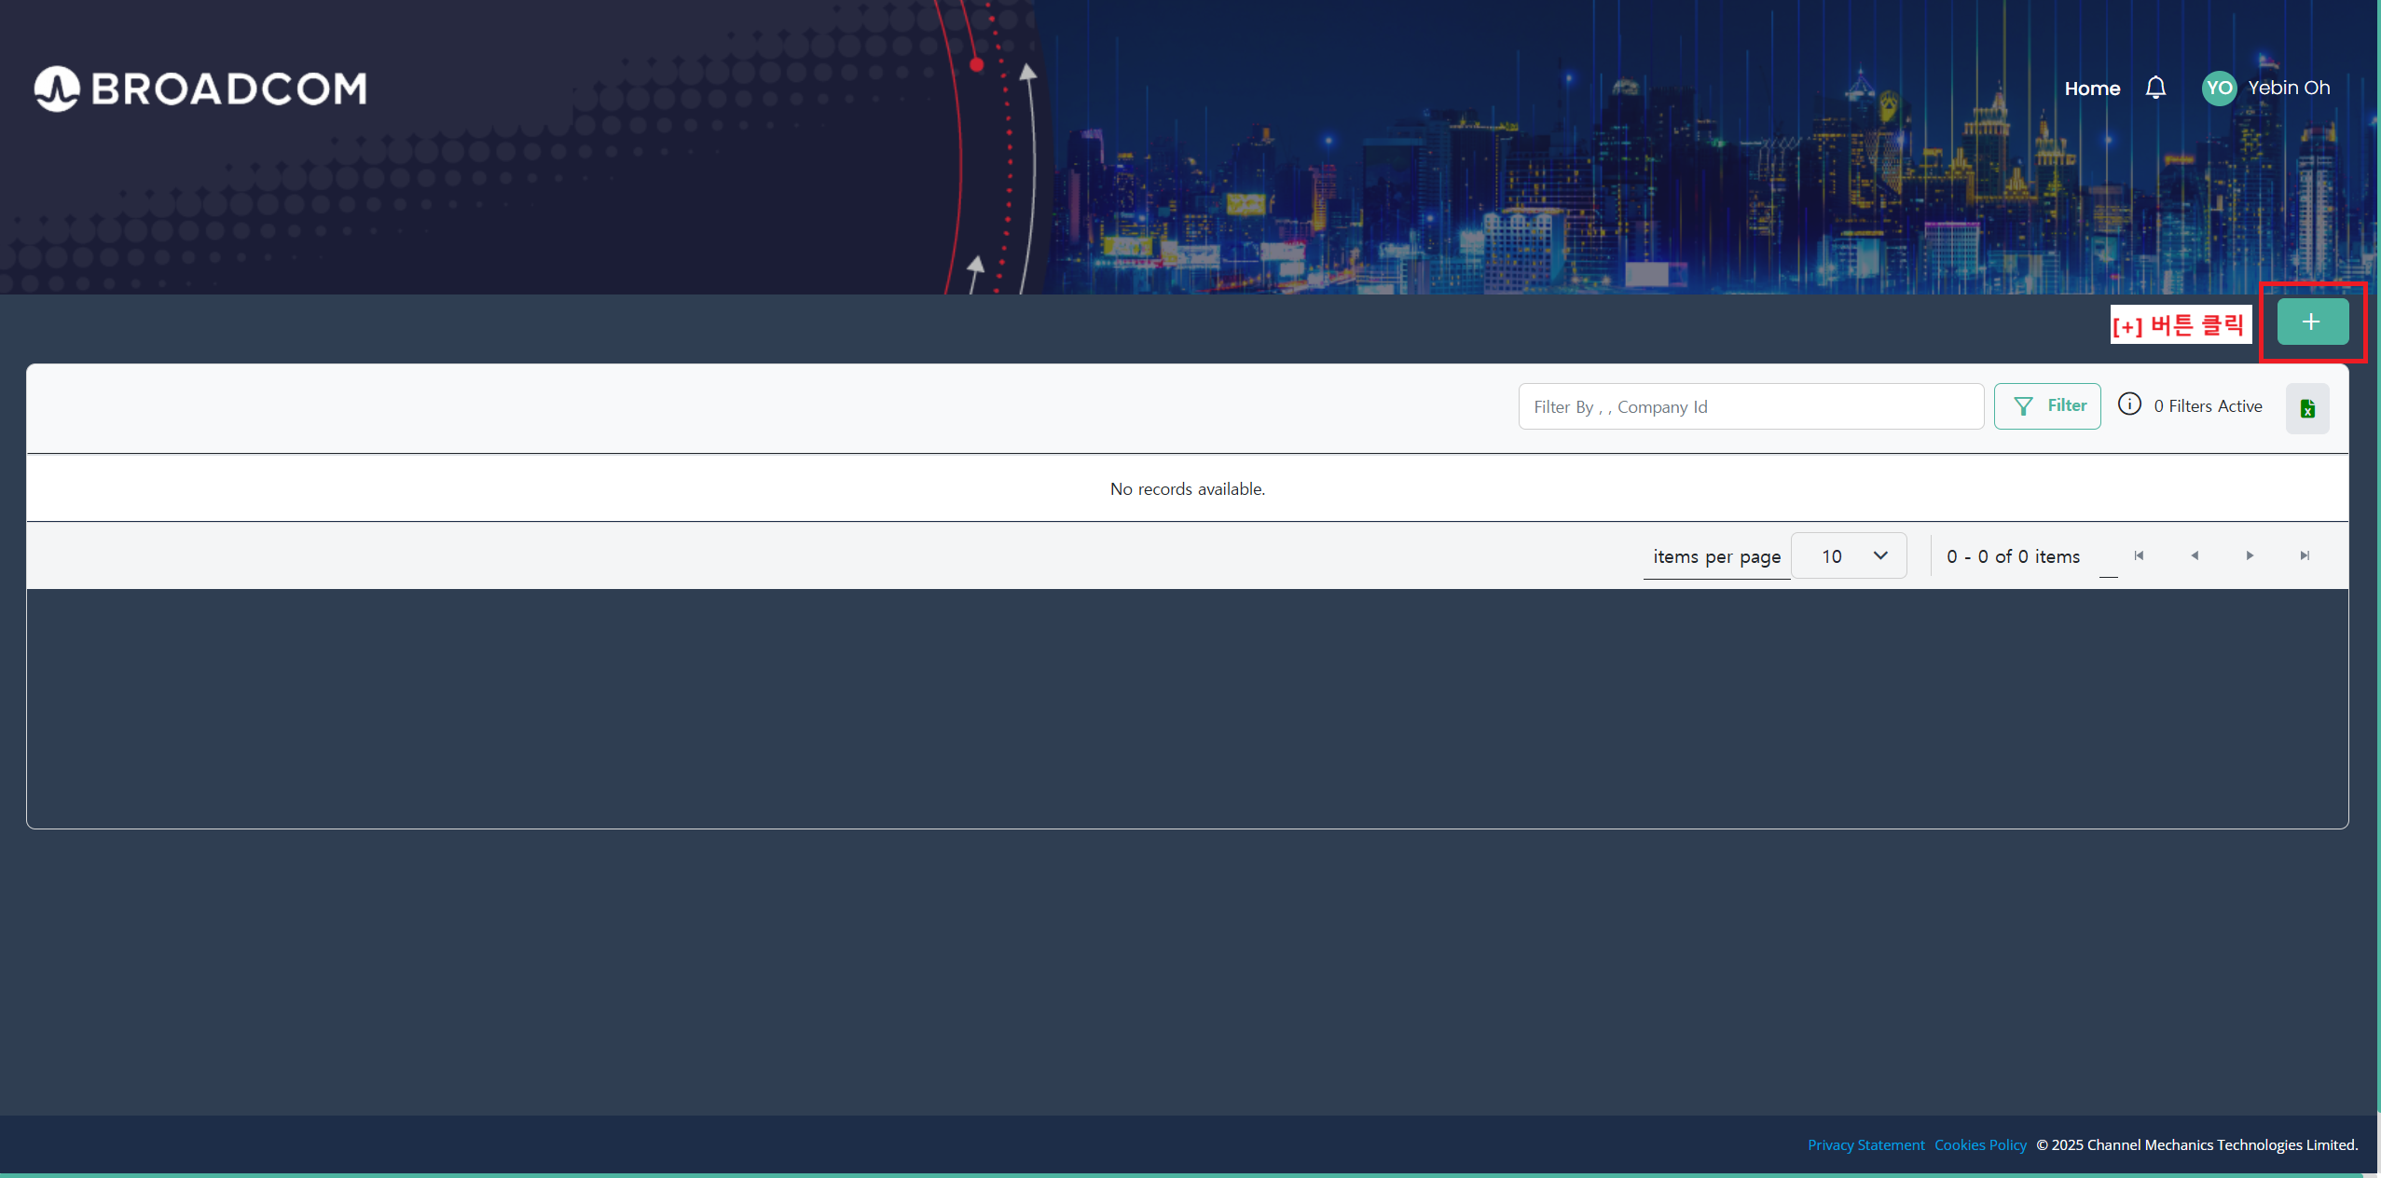Expand items per page dropdown
Image resolution: width=2381 pixels, height=1178 pixels.
1849,556
